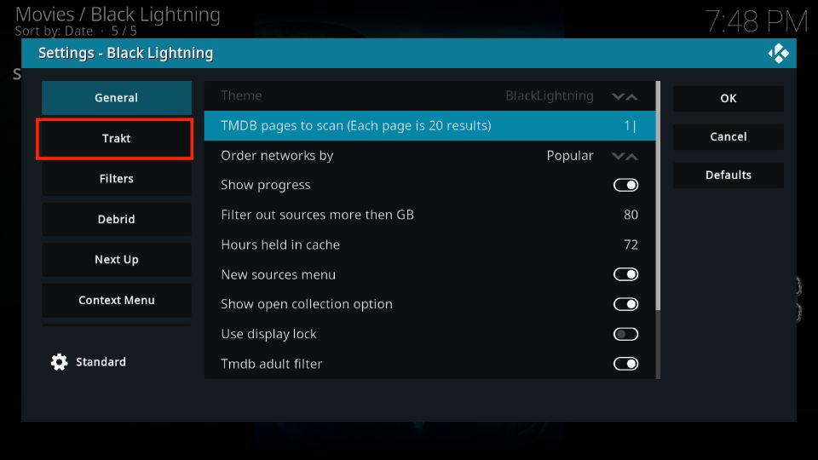The image size is (818, 460).
Task: Confirm settings with the OK button
Action: click(729, 98)
